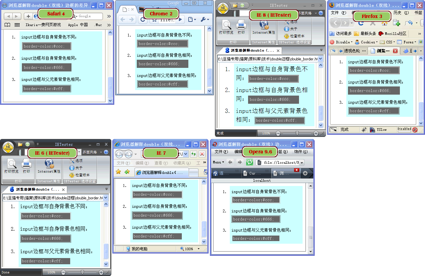Click the NoScript blocked icon in Firefox
Image resolution: width=425 pixels, height=276 pixels.
(415, 130)
